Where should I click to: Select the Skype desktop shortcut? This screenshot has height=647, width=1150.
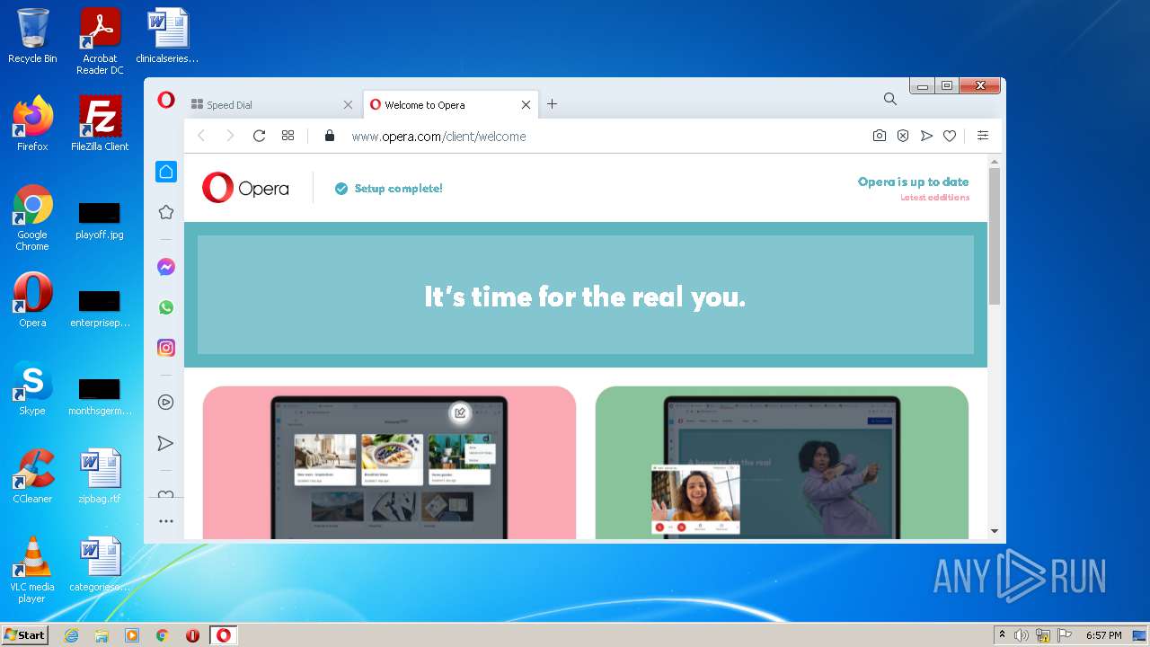pos(32,388)
